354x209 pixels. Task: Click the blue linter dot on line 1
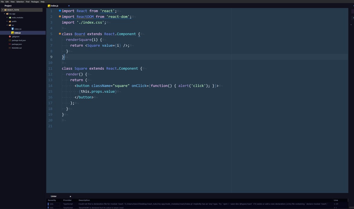pos(60,11)
